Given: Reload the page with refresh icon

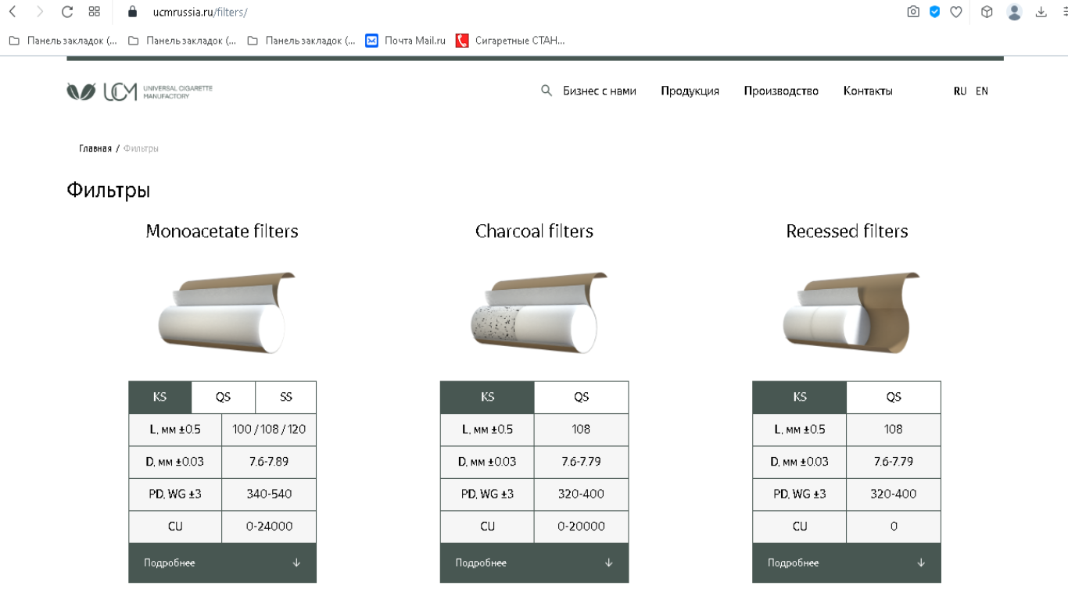Looking at the screenshot, I should click(x=66, y=12).
